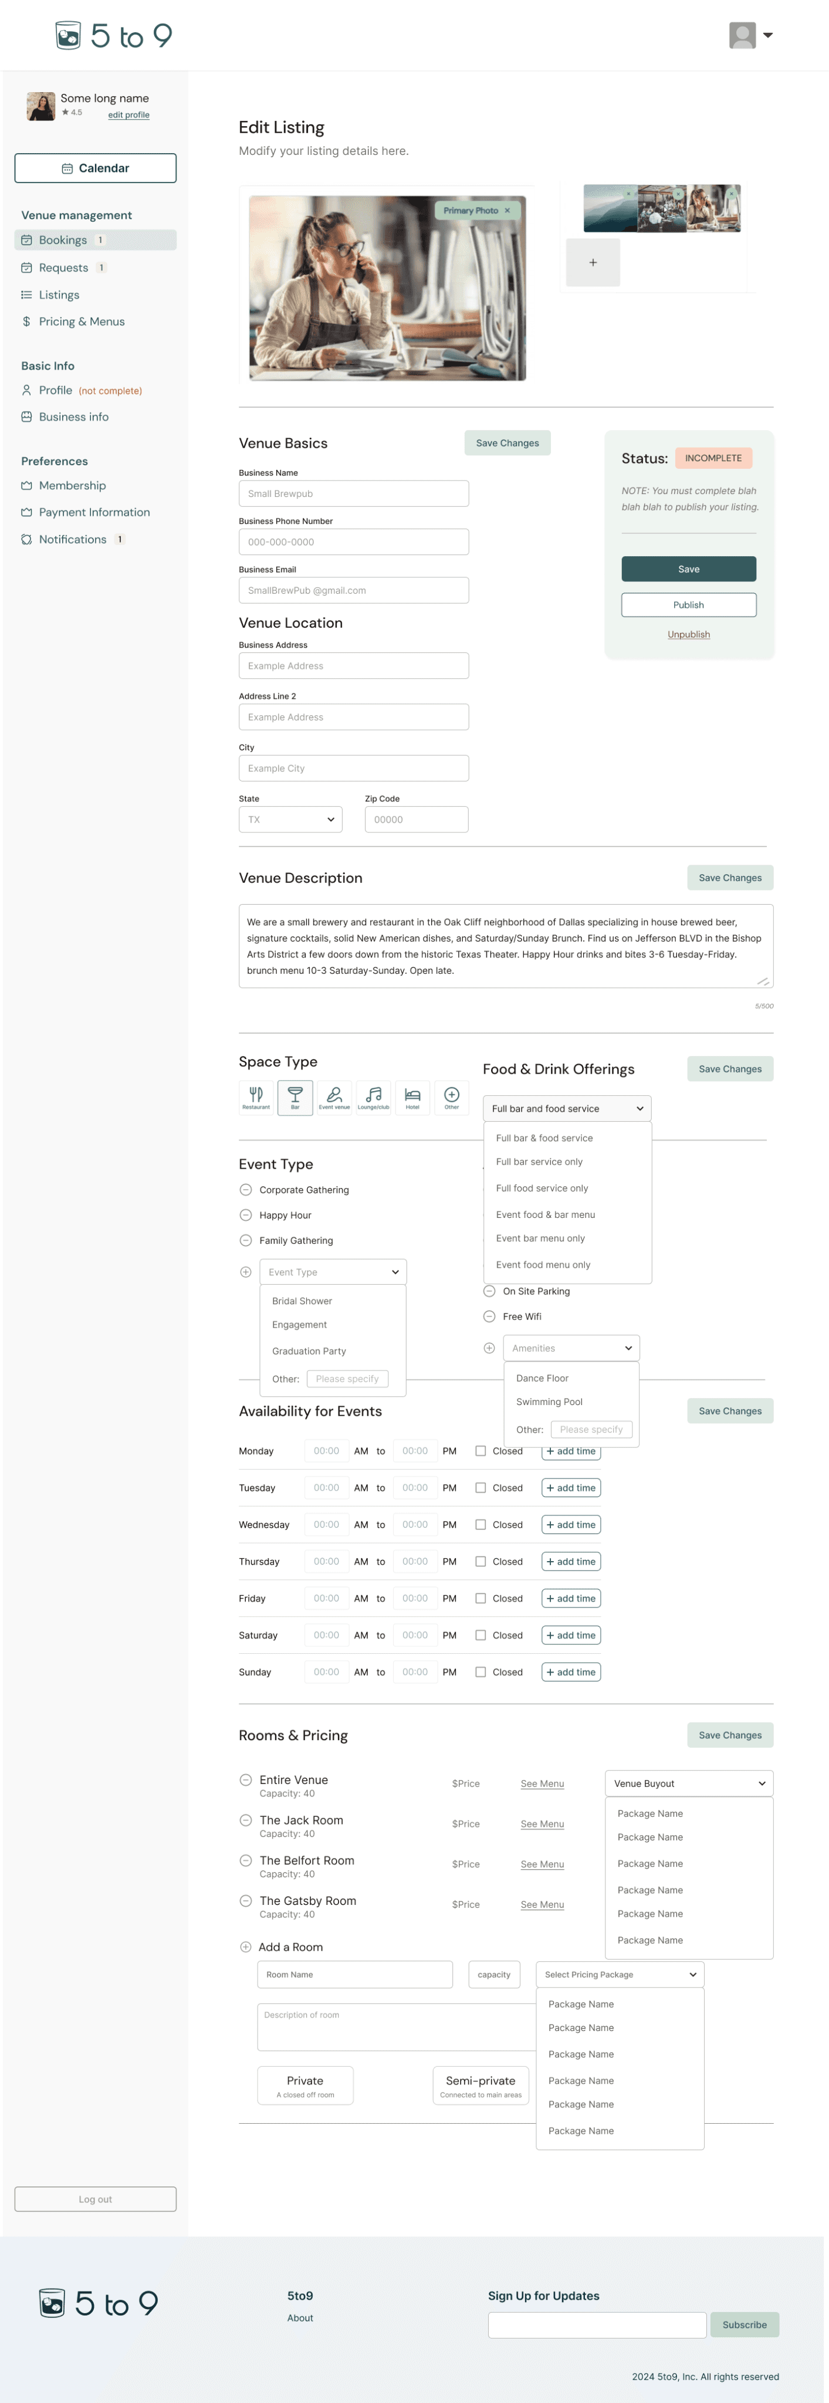This screenshot has height=2403, width=829.
Task: Choose the Private room option
Action: coord(305,2085)
